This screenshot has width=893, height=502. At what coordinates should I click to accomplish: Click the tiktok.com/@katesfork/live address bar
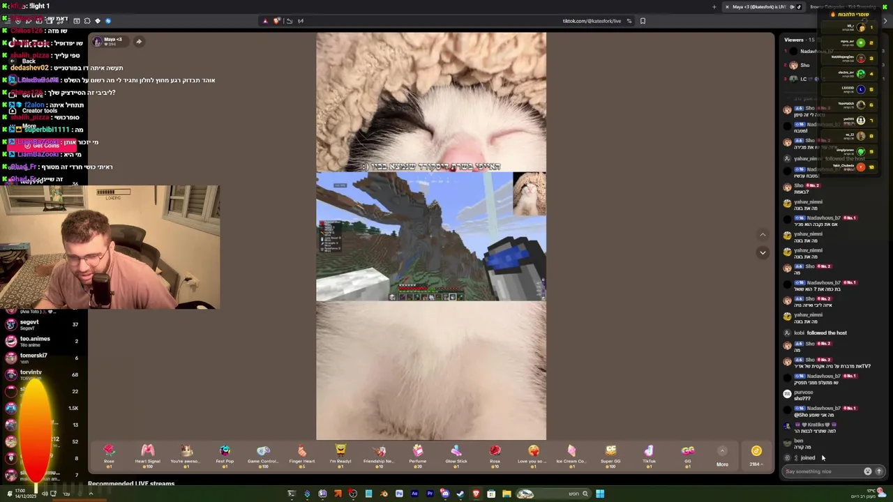(x=592, y=21)
